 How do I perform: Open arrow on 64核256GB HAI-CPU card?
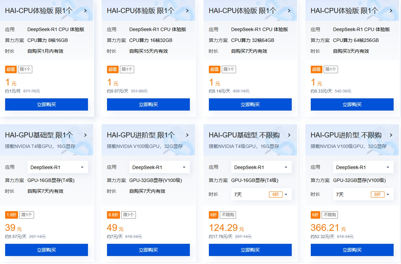391,11
